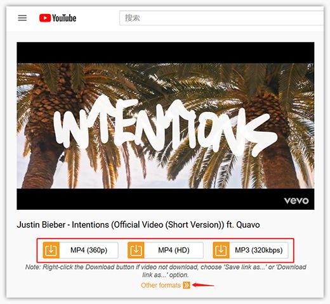Viewport: 330px width, 304px height.
Task: Click the black bar above video picture
Action: 166,53
